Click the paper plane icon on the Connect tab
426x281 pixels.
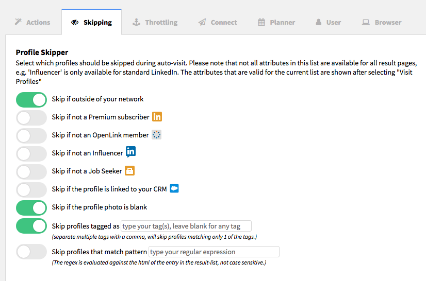point(202,22)
